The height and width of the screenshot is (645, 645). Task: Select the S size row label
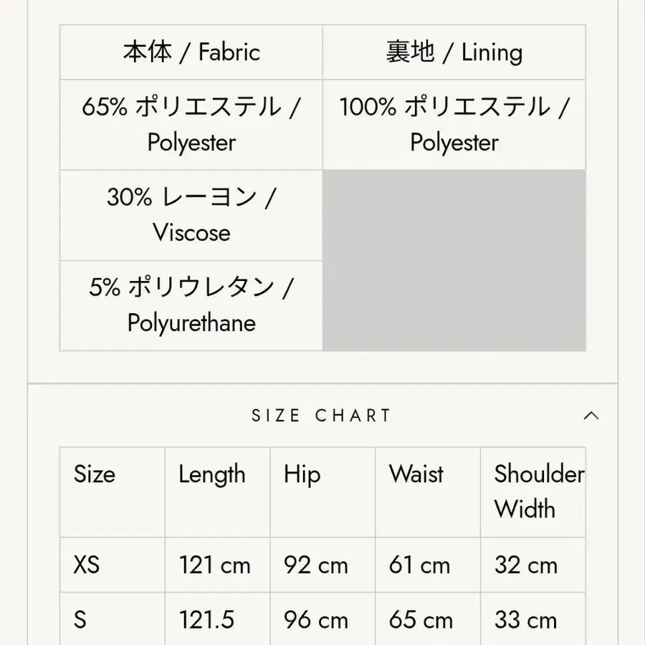click(x=80, y=620)
